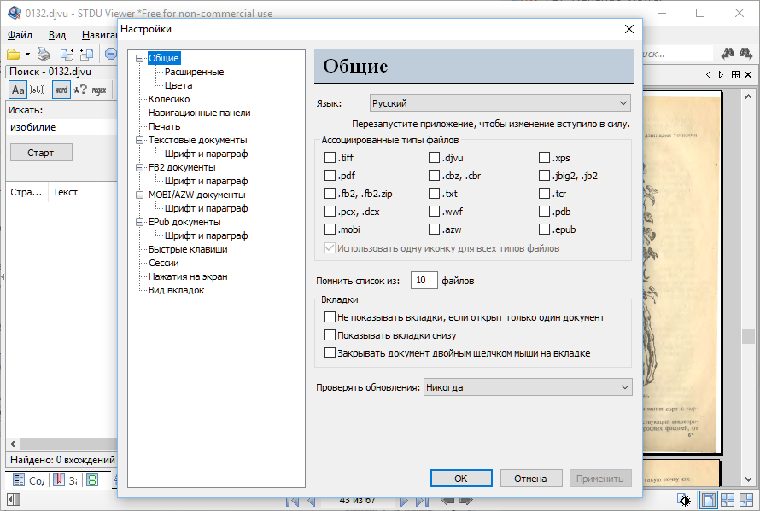Viewport: 760px width, 511px height.
Task: Click the Print icon in the toolbar
Action: click(44, 54)
